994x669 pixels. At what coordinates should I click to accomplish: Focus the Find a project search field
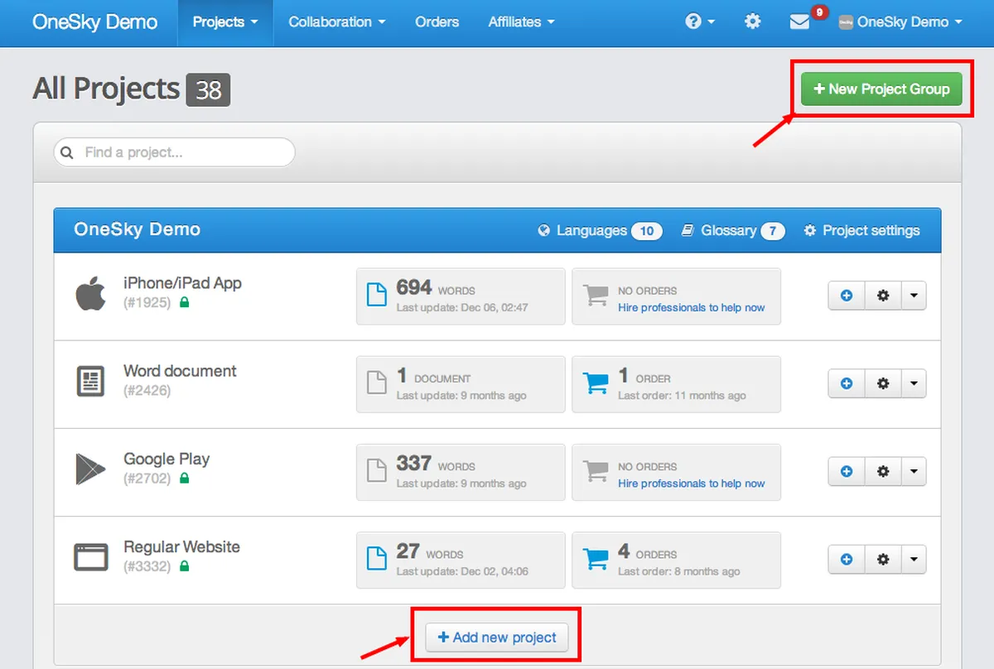(174, 152)
